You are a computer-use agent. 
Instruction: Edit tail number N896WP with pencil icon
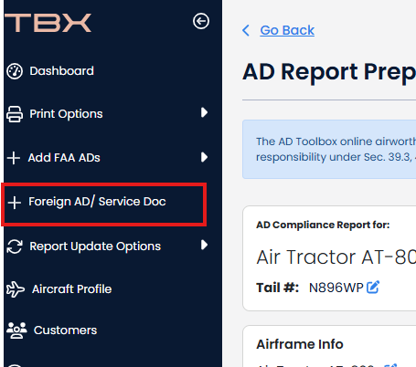tap(373, 287)
